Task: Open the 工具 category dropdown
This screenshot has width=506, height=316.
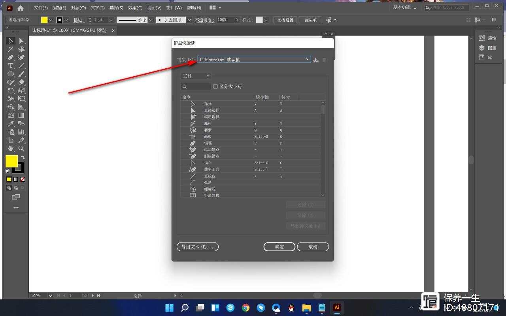Action: point(196,76)
